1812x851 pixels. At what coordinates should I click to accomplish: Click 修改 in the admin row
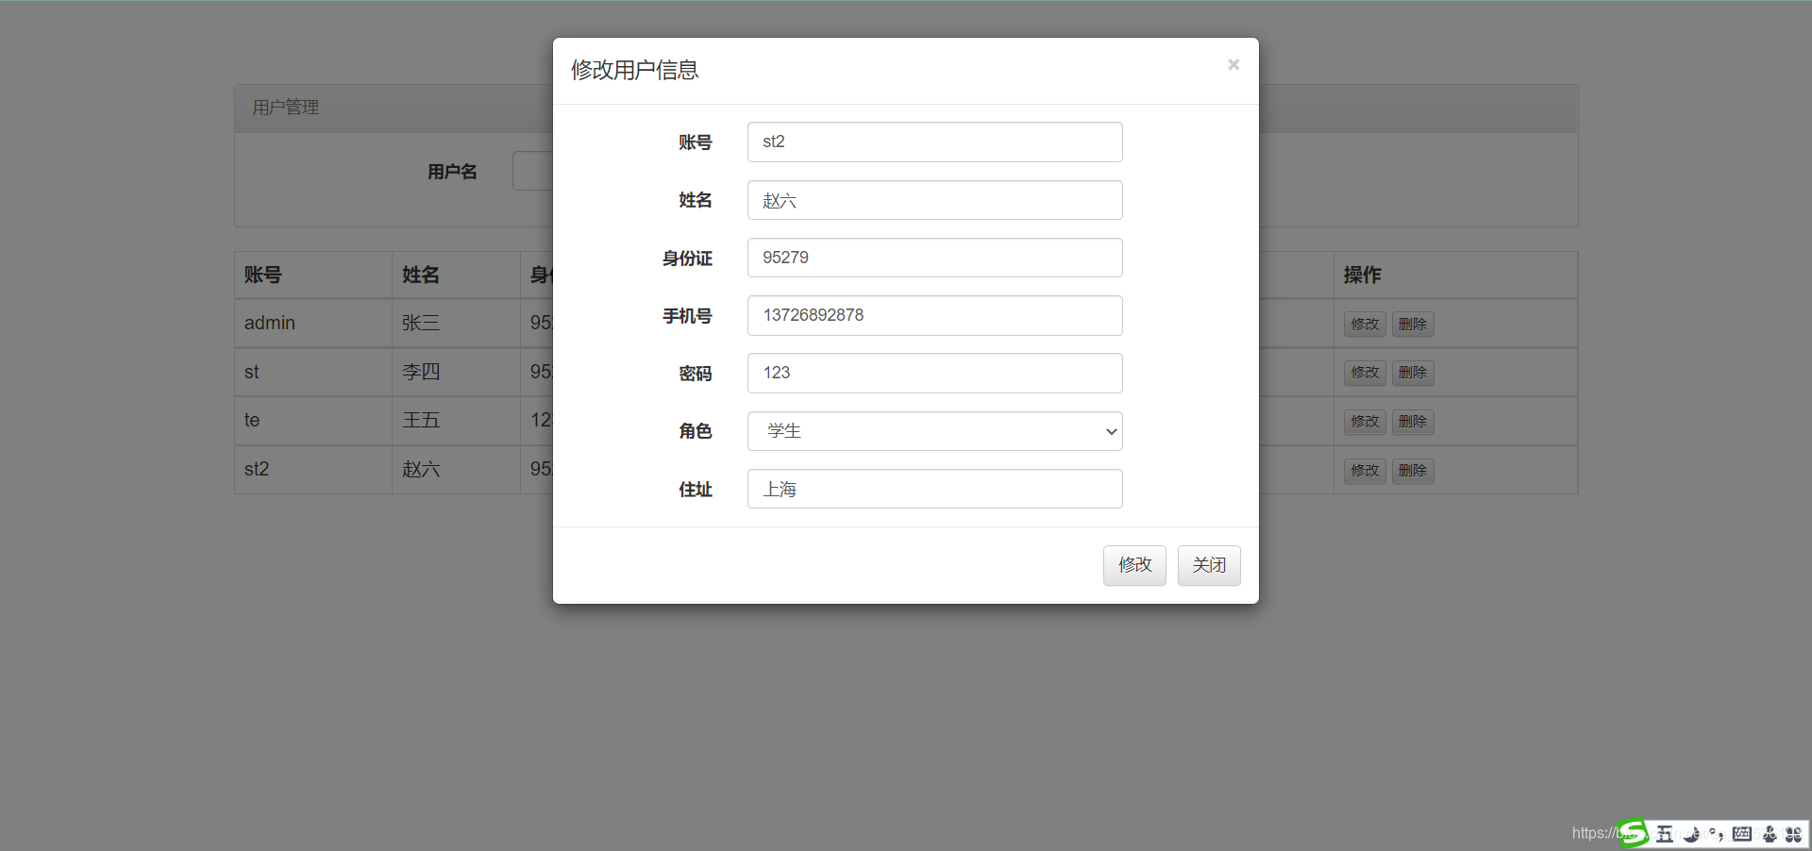pos(1364,323)
